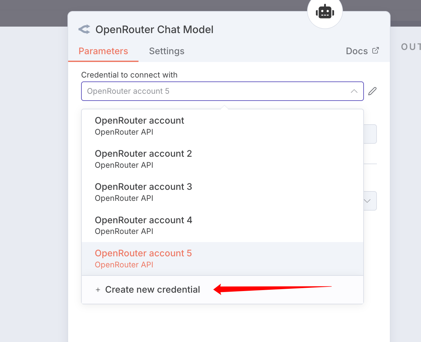Edit the credential with the pencil icon

tap(372, 91)
